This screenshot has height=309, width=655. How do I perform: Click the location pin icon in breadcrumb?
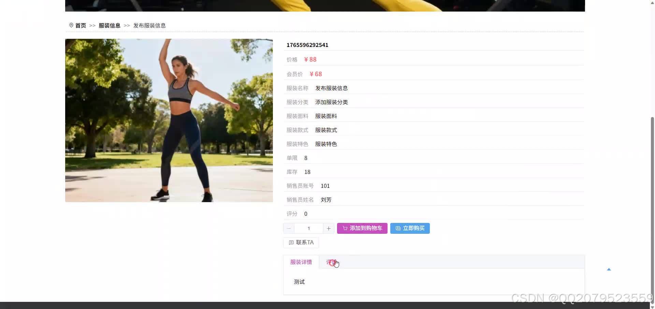[71, 25]
